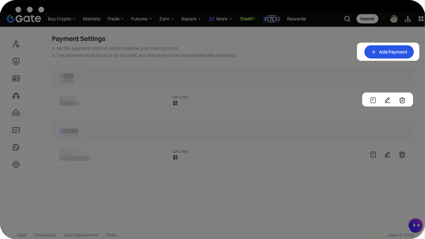Open the API management sidebar icon
Image resolution: width=425 pixels, height=239 pixels.
click(x=16, y=113)
